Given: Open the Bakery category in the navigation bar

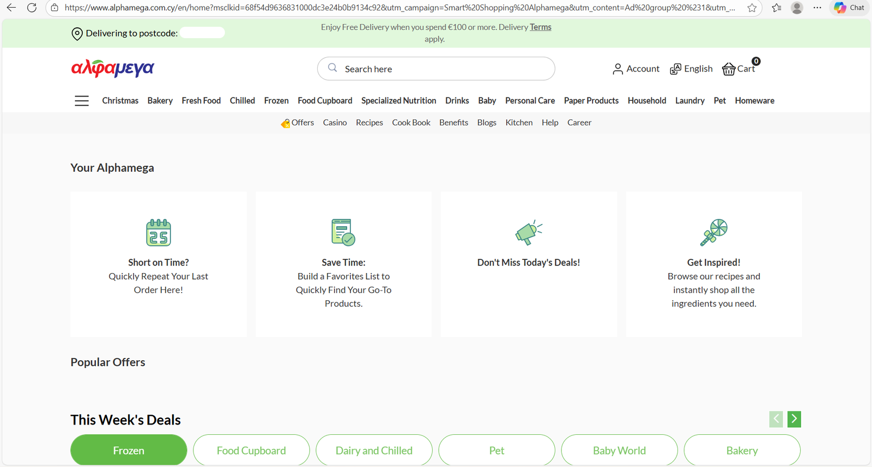Looking at the screenshot, I should [160, 101].
